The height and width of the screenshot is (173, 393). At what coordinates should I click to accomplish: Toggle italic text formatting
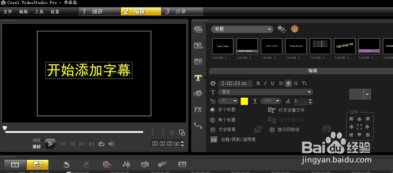[265, 83]
